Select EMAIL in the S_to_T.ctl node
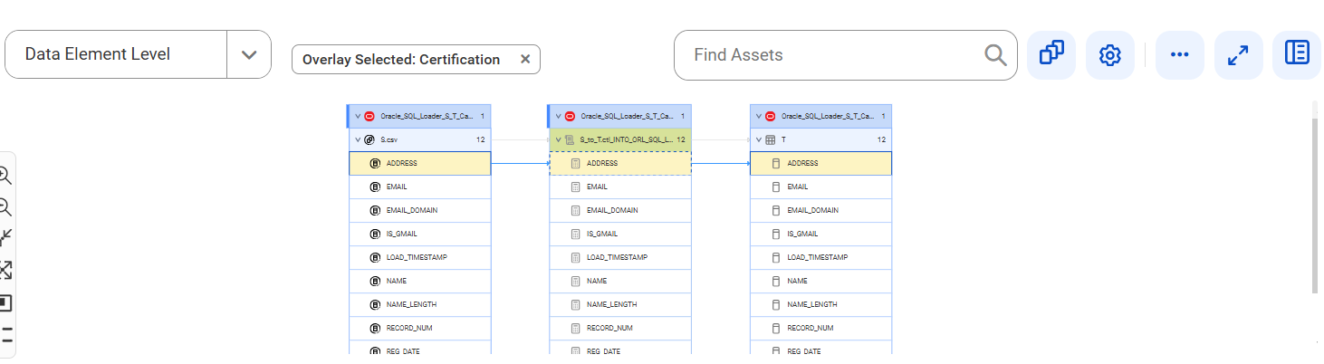 coord(620,187)
